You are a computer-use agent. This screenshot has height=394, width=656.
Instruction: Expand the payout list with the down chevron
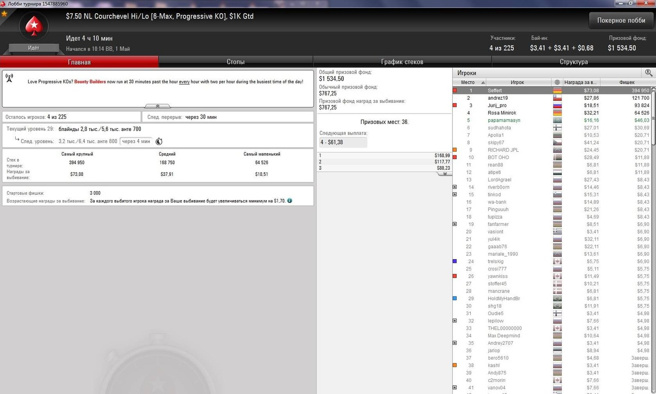pyautogui.click(x=444, y=174)
